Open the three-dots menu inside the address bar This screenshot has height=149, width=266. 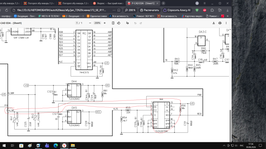point(114,10)
